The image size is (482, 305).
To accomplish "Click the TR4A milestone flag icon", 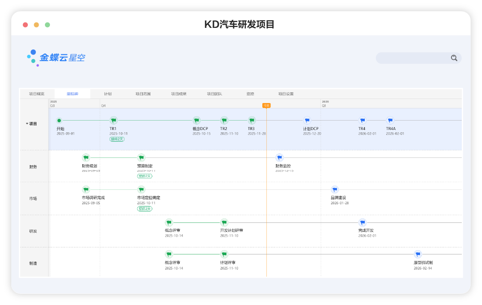I will click(389, 120).
